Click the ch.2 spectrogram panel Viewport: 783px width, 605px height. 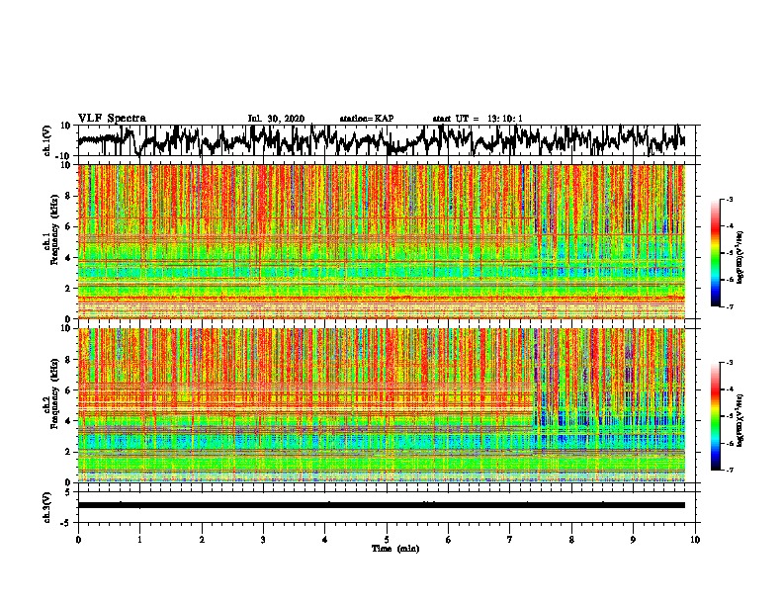(x=382, y=405)
